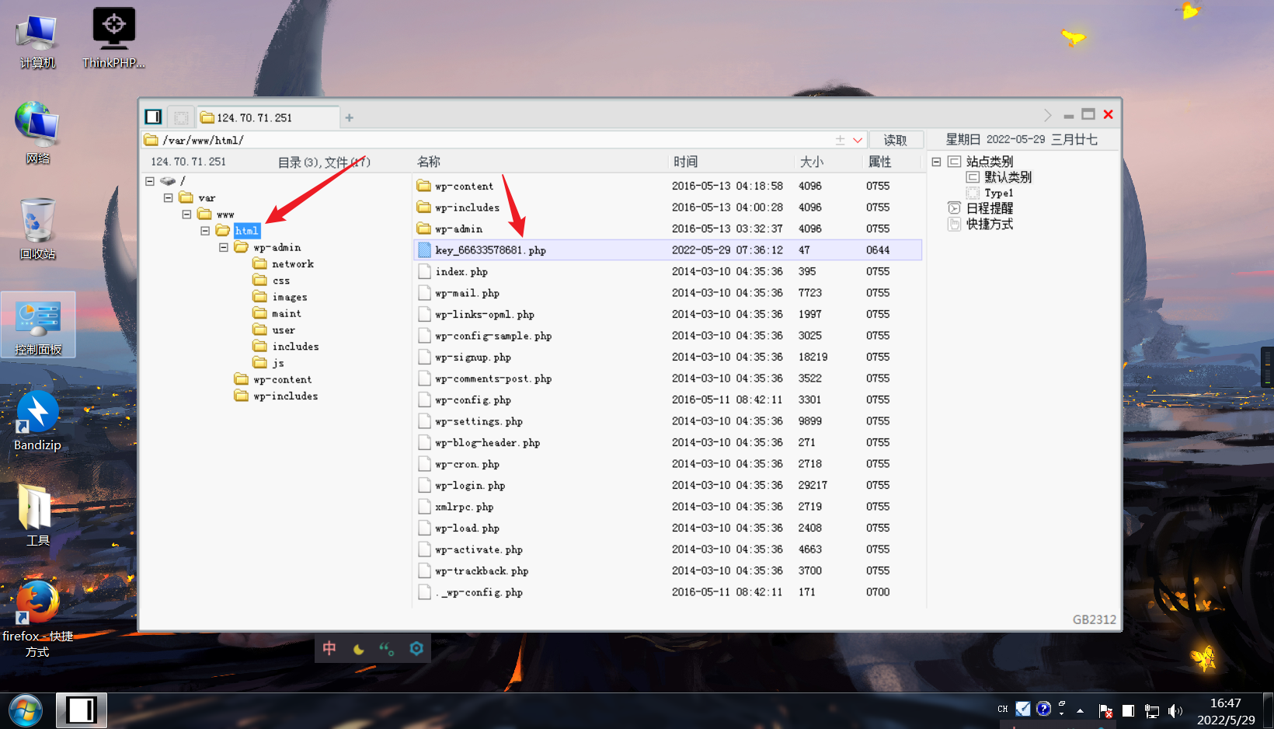Collapse the wp-admin folder node
Viewport: 1274px width, 729px height.
click(224, 247)
